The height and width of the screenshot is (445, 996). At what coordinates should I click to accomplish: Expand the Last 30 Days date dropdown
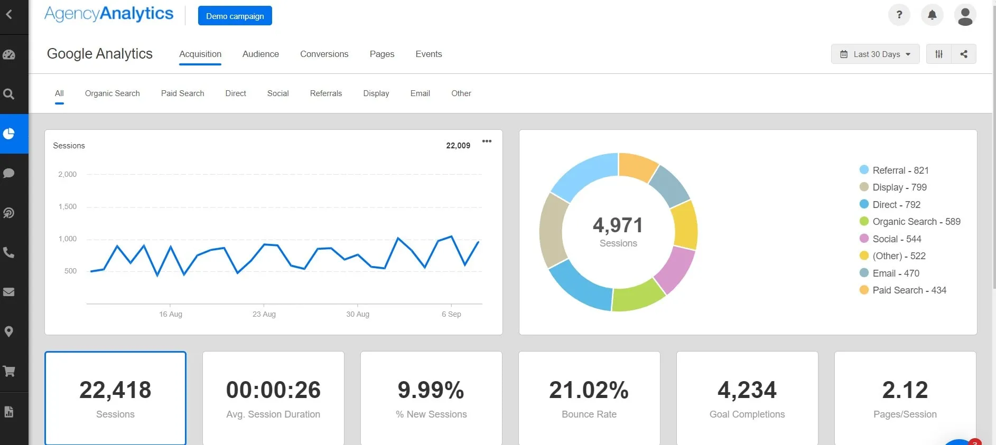(875, 54)
